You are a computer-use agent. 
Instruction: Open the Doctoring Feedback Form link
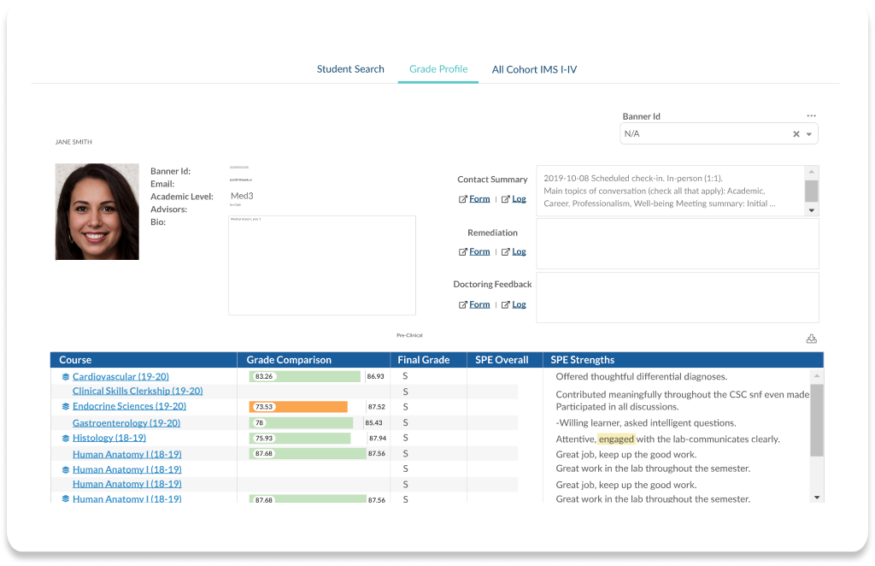click(x=479, y=304)
